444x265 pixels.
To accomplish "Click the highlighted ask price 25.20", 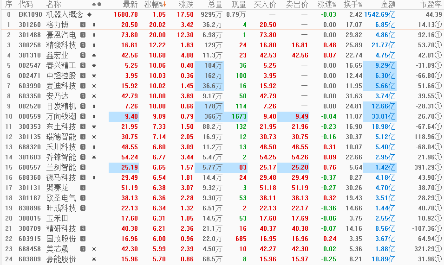I will [x=294, y=168].
